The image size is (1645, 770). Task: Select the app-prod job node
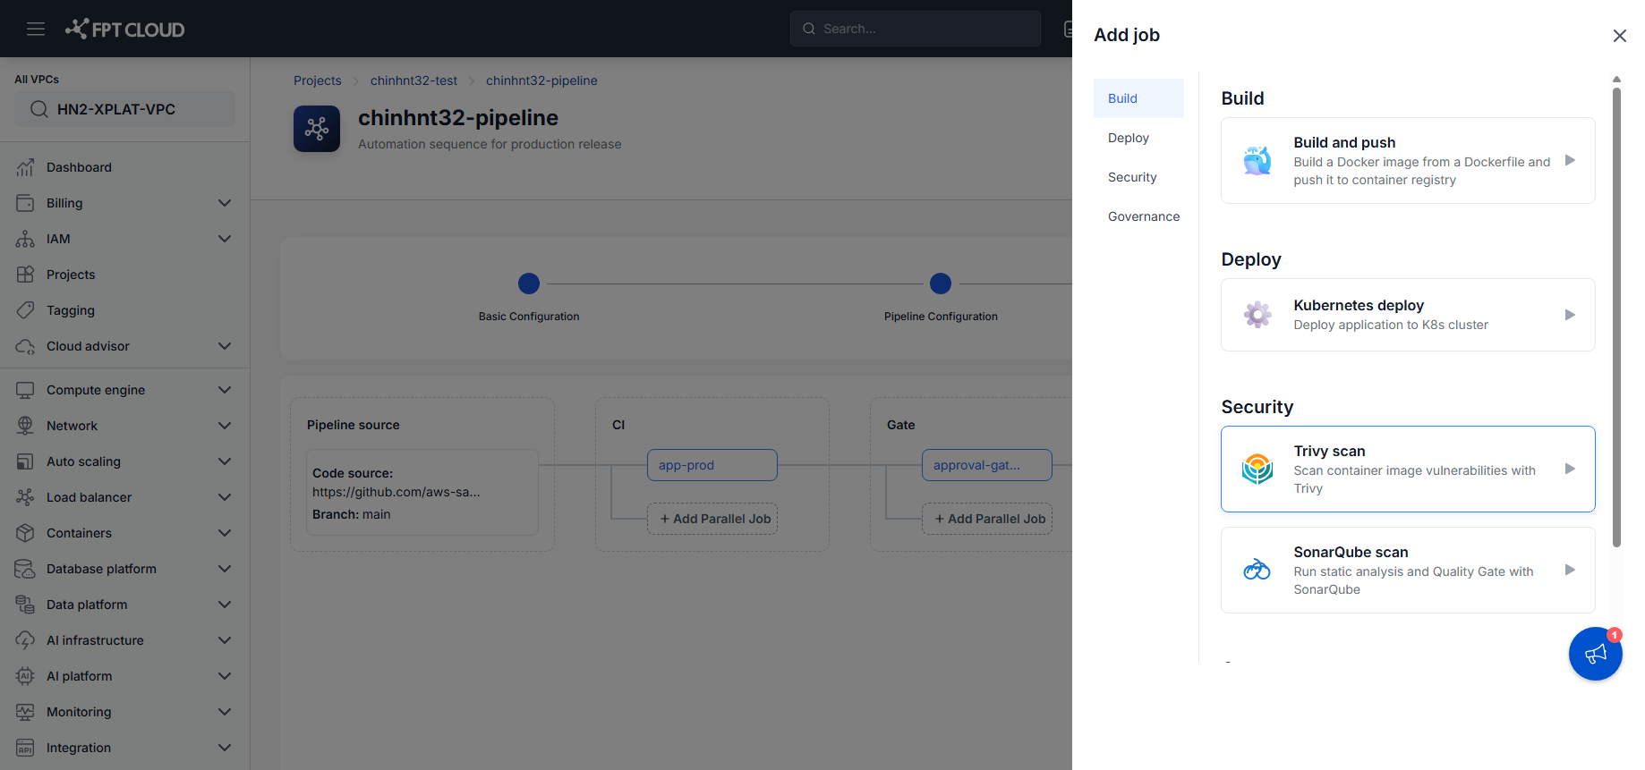tap(712, 465)
